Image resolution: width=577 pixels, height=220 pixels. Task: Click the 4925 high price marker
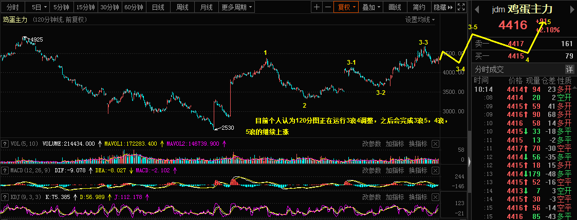[x=37, y=39]
